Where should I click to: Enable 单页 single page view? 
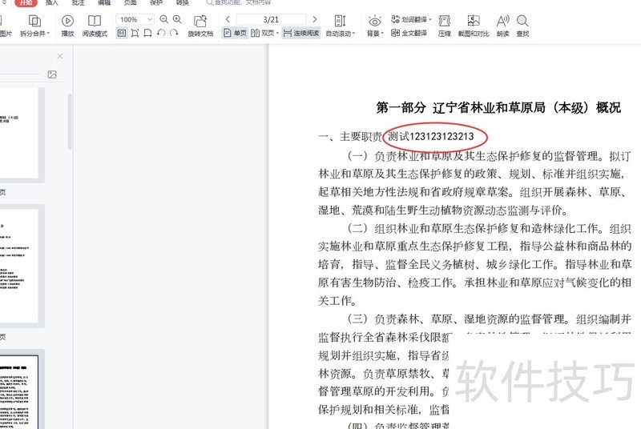[x=235, y=33]
